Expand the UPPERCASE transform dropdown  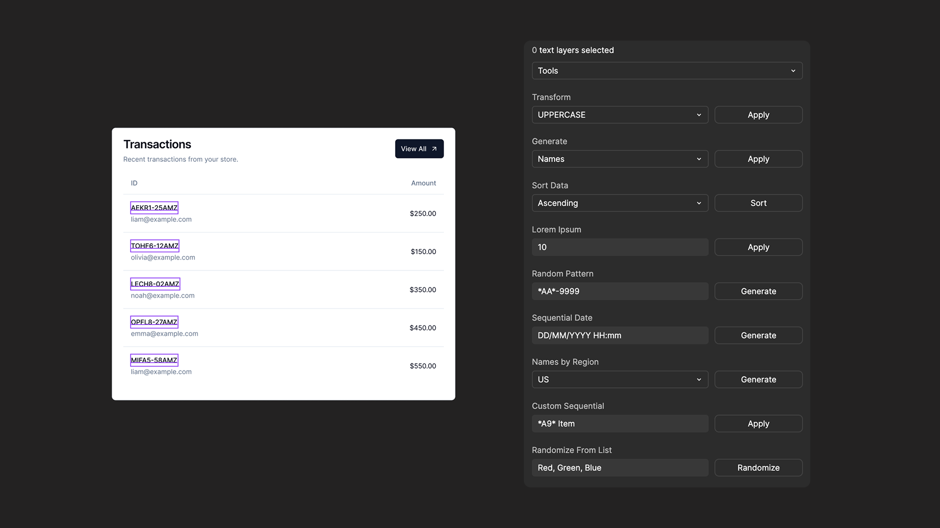pos(620,115)
